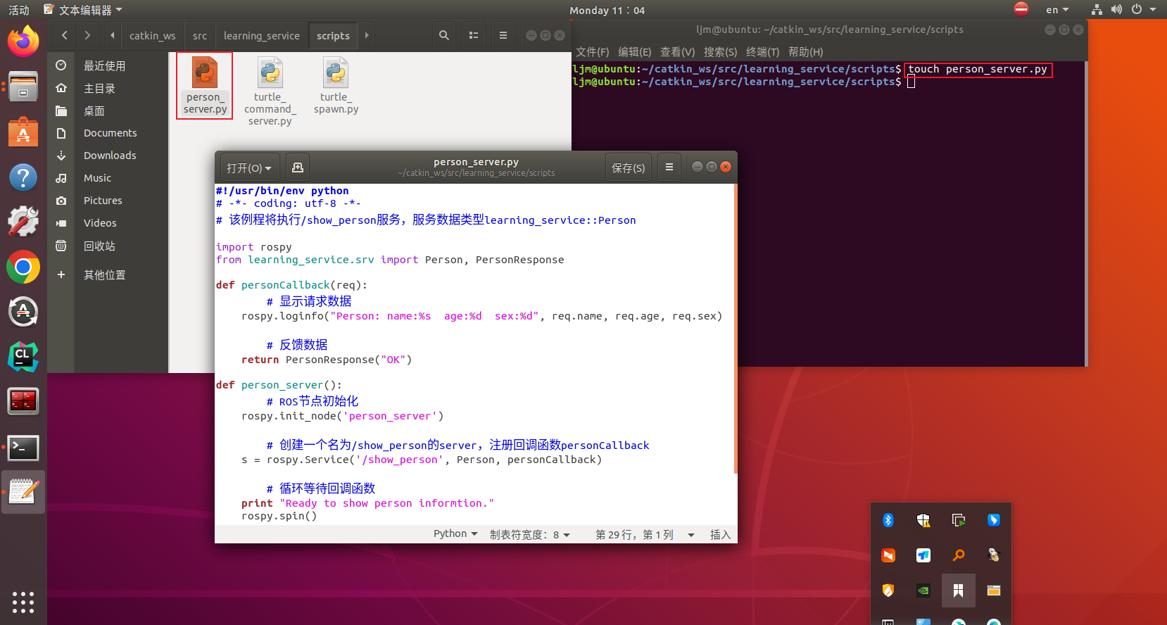
Task: Open the 终端(T) menu in the terminal
Action: click(x=763, y=52)
